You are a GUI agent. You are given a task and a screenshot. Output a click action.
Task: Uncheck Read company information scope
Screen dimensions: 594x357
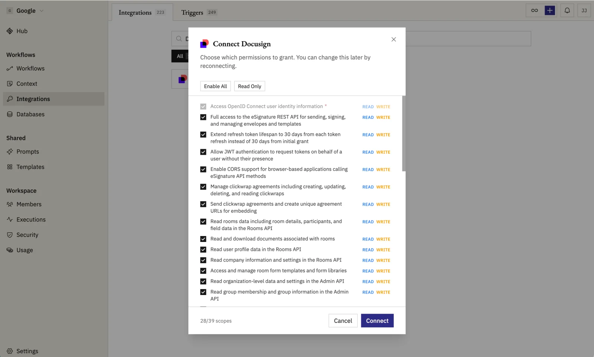point(203,261)
